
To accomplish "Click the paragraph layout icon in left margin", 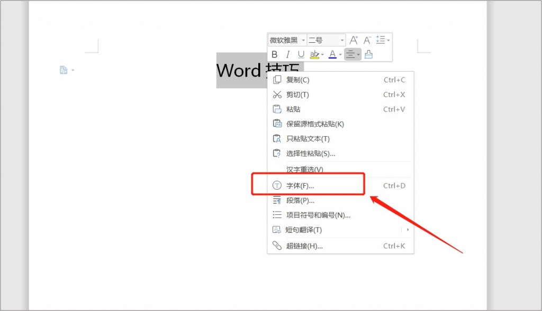I will pyautogui.click(x=64, y=70).
